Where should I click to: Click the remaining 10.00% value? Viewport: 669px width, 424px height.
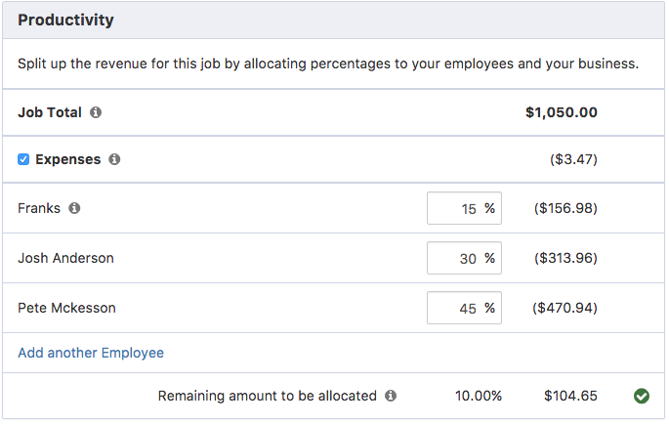tap(479, 396)
